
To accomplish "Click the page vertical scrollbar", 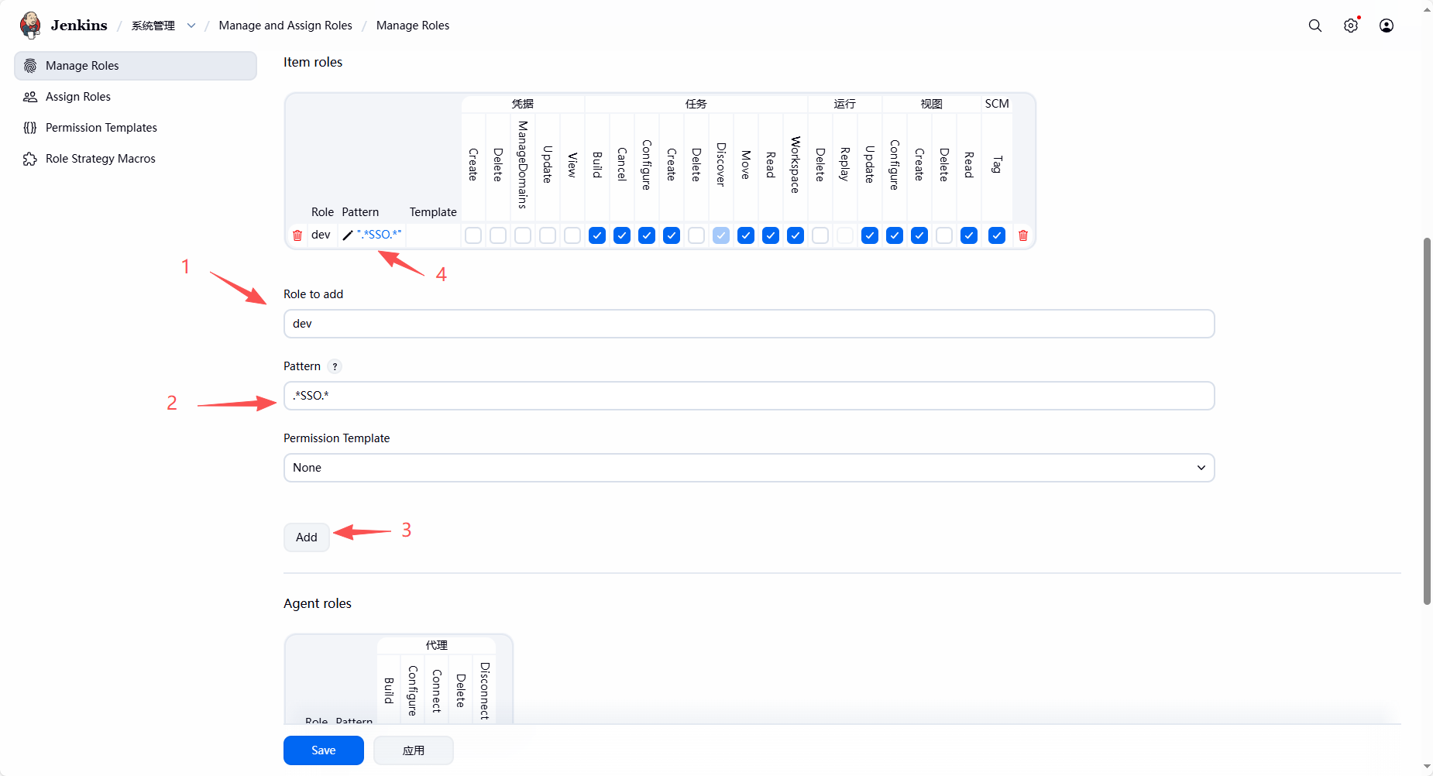I will click(1427, 418).
